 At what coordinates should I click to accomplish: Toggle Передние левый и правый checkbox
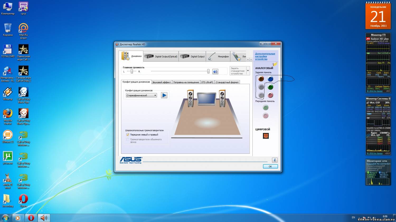pos(128,135)
